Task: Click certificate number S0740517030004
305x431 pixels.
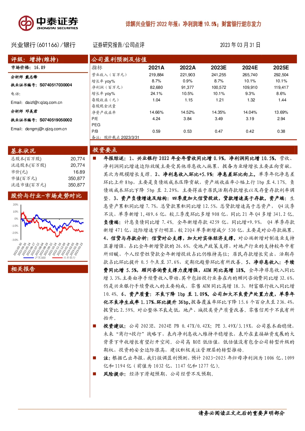Action: 56,85
